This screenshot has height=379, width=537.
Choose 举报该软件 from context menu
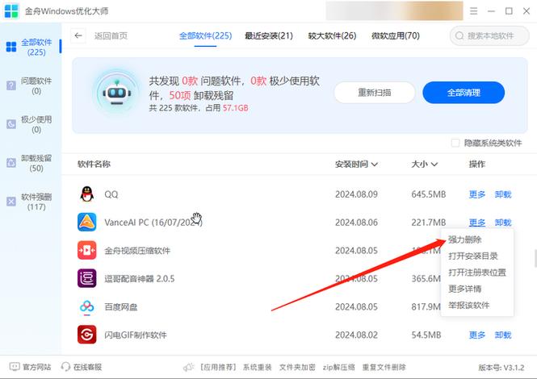coord(469,305)
